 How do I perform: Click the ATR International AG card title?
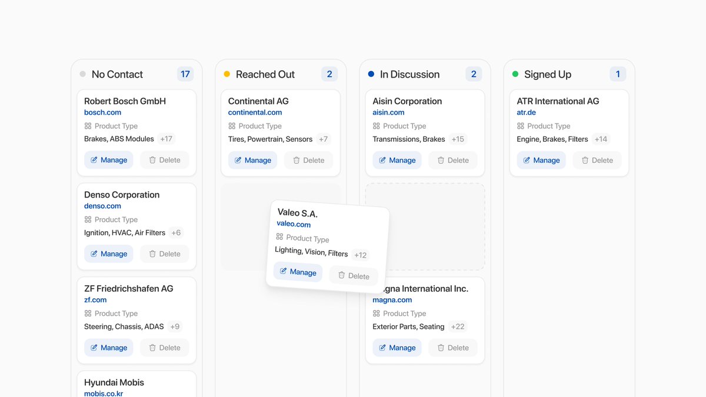558,101
